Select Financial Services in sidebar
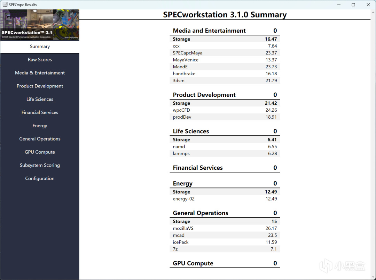376x280 pixels. [40, 112]
